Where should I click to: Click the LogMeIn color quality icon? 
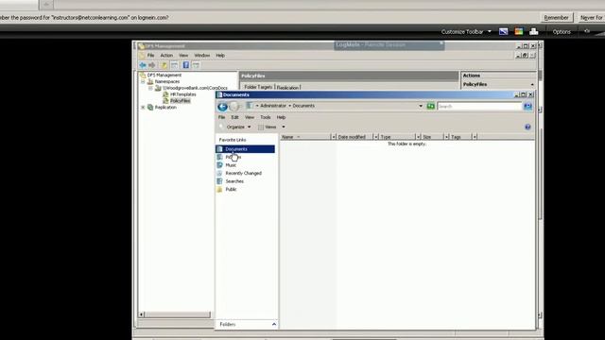[x=519, y=31]
